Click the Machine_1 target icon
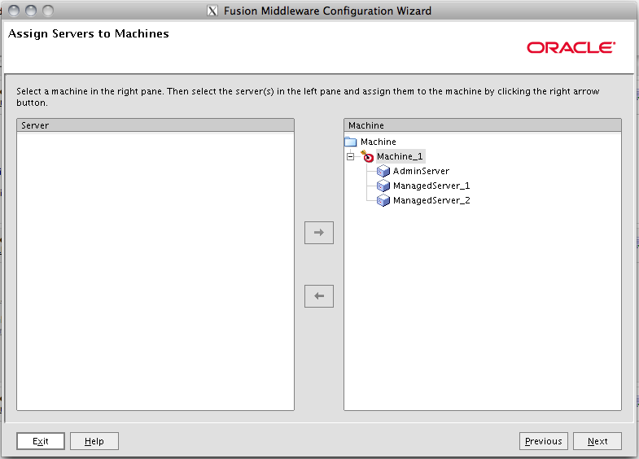Viewport: 639px width, 459px height. click(367, 156)
